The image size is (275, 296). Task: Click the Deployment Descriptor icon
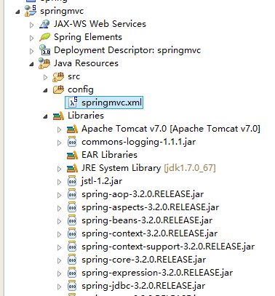tap(44, 50)
